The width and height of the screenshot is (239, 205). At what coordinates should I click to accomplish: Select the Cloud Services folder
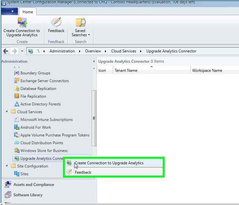point(30,112)
